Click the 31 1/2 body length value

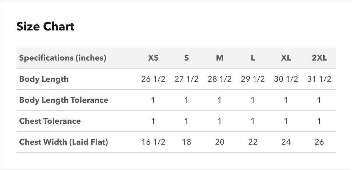[319, 79]
